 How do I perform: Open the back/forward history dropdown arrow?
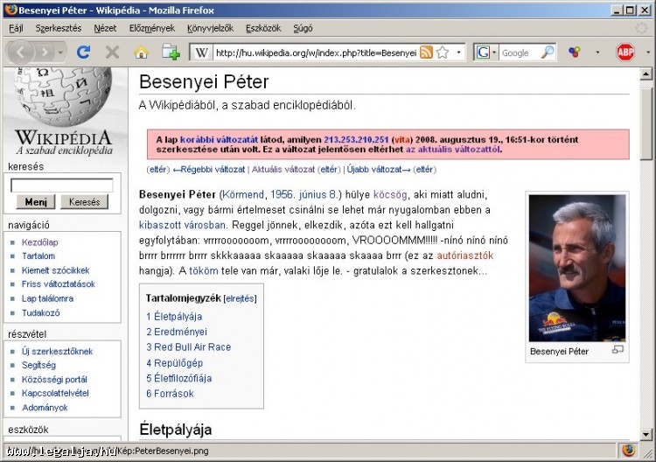click(x=60, y=52)
